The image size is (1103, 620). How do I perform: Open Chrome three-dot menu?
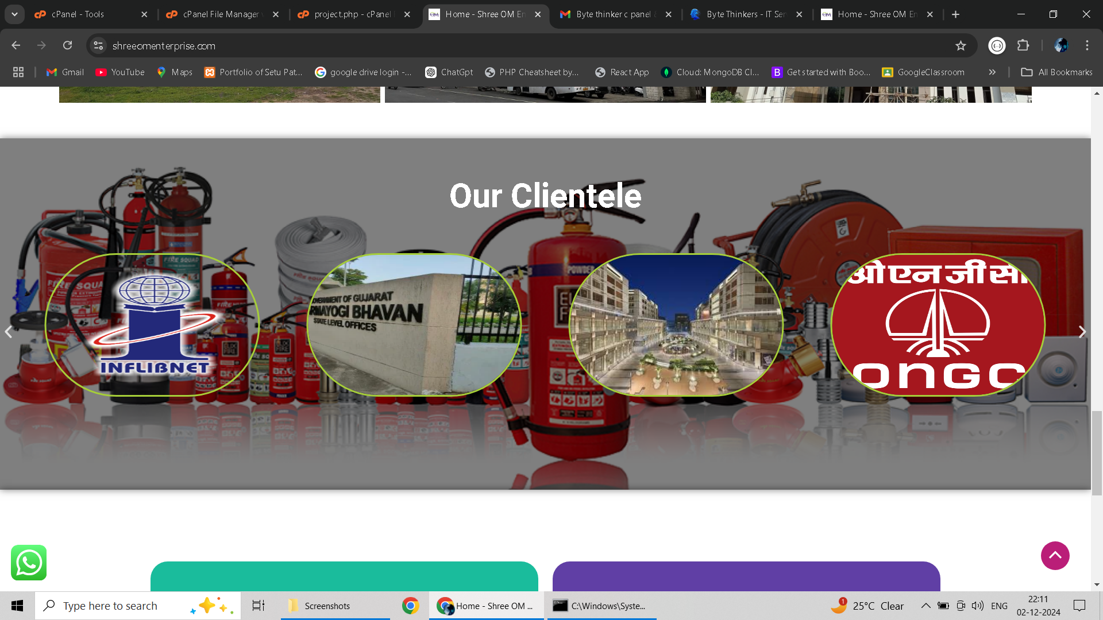[x=1087, y=45]
